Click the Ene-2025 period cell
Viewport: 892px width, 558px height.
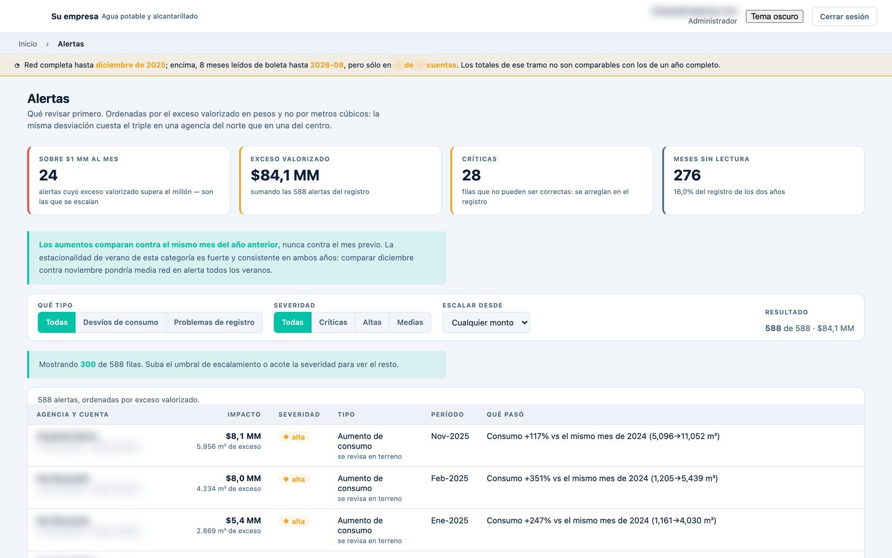tap(449, 521)
